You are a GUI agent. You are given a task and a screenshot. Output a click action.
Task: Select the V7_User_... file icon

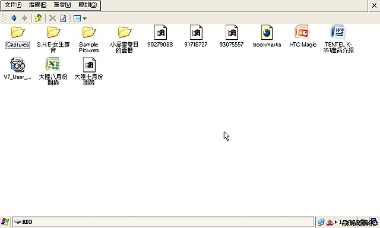click(17, 65)
